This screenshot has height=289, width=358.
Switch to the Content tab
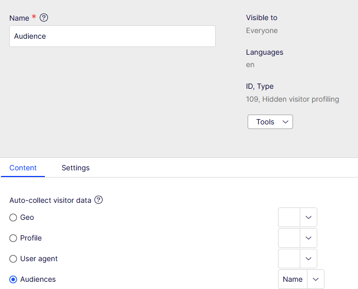click(23, 168)
